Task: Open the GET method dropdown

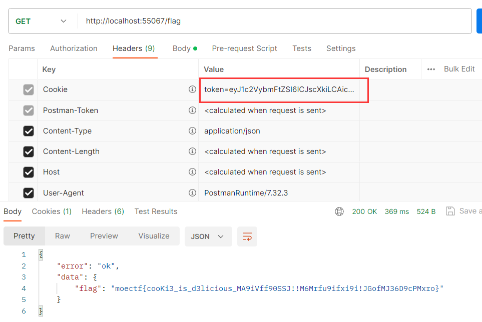Action: 42,21
